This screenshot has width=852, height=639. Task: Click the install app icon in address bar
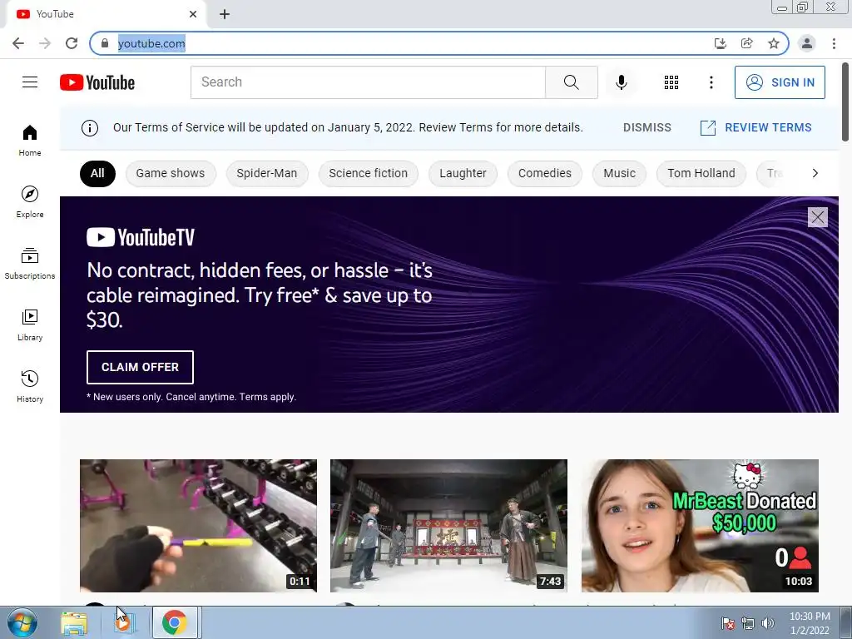[x=720, y=43]
